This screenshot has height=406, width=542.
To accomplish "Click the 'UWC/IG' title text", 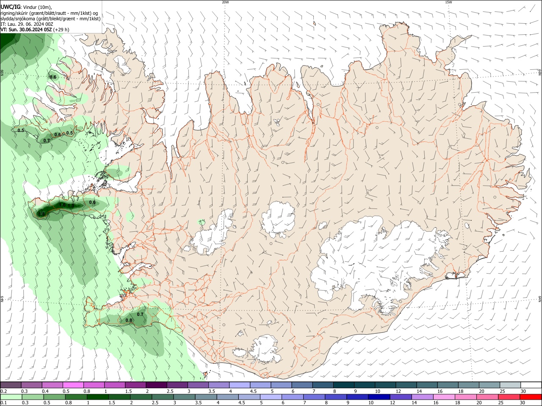I will (x=10, y=7).
